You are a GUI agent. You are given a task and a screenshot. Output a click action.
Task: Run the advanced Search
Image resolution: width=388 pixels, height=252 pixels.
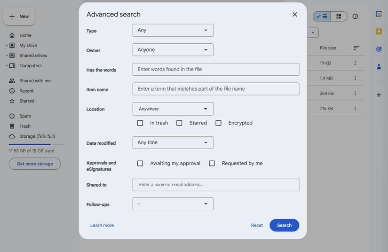pyautogui.click(x=285, y=225)
